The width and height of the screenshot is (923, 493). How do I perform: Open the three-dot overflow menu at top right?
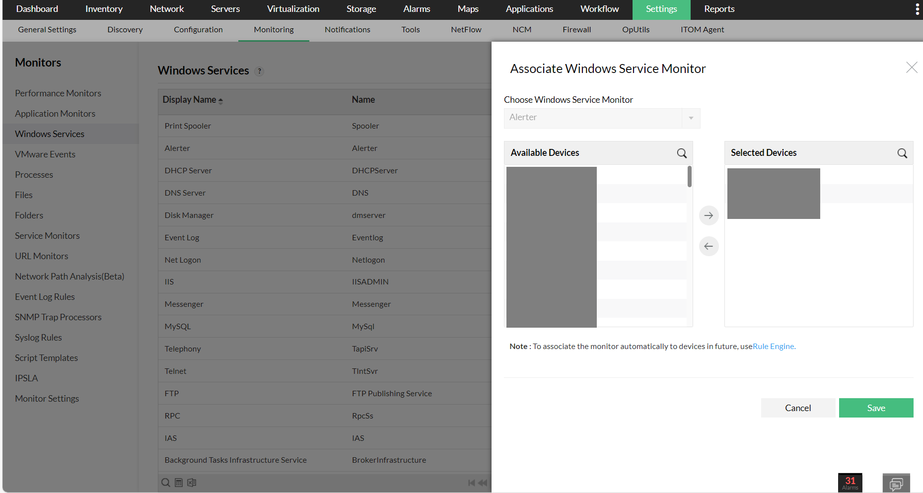(x=917, y=8)
